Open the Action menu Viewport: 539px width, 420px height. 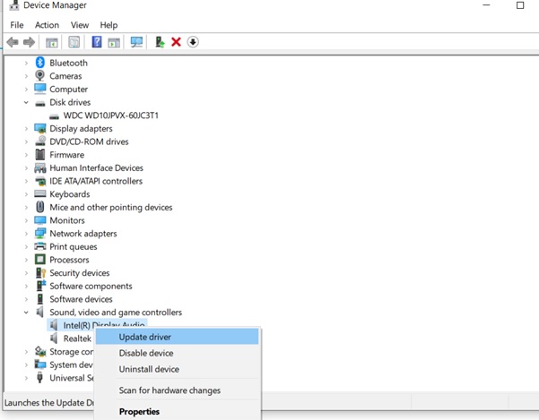tap(47, 25)
